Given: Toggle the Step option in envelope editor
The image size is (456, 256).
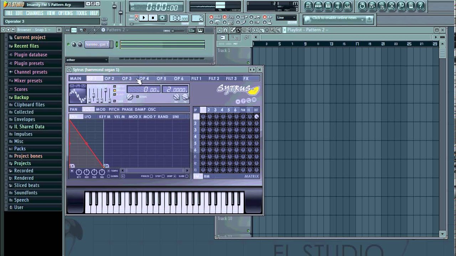Looking at the screenshot, I should [163, 176].
